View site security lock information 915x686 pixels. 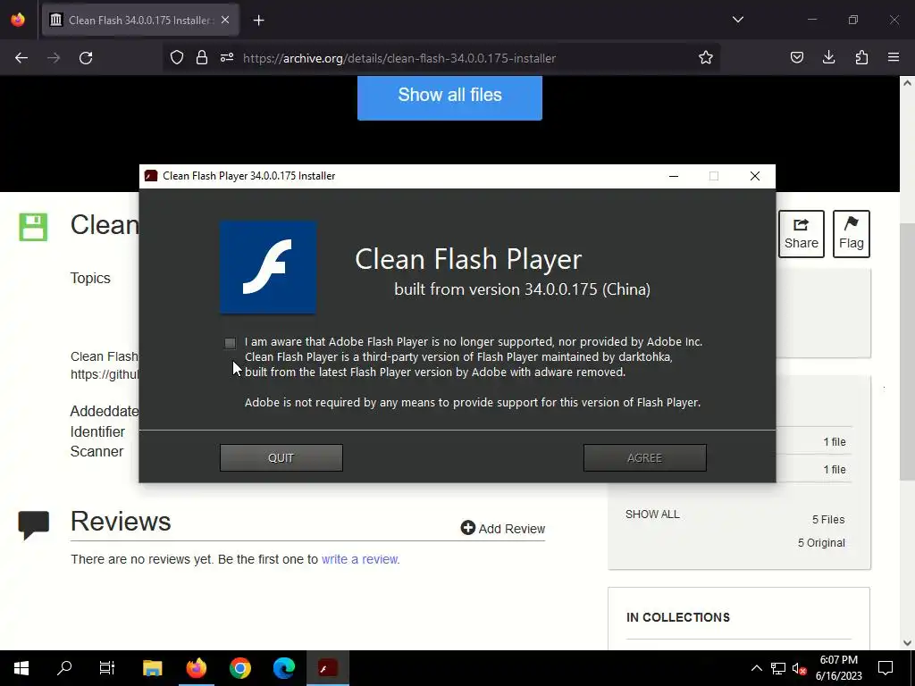(202, 57)
